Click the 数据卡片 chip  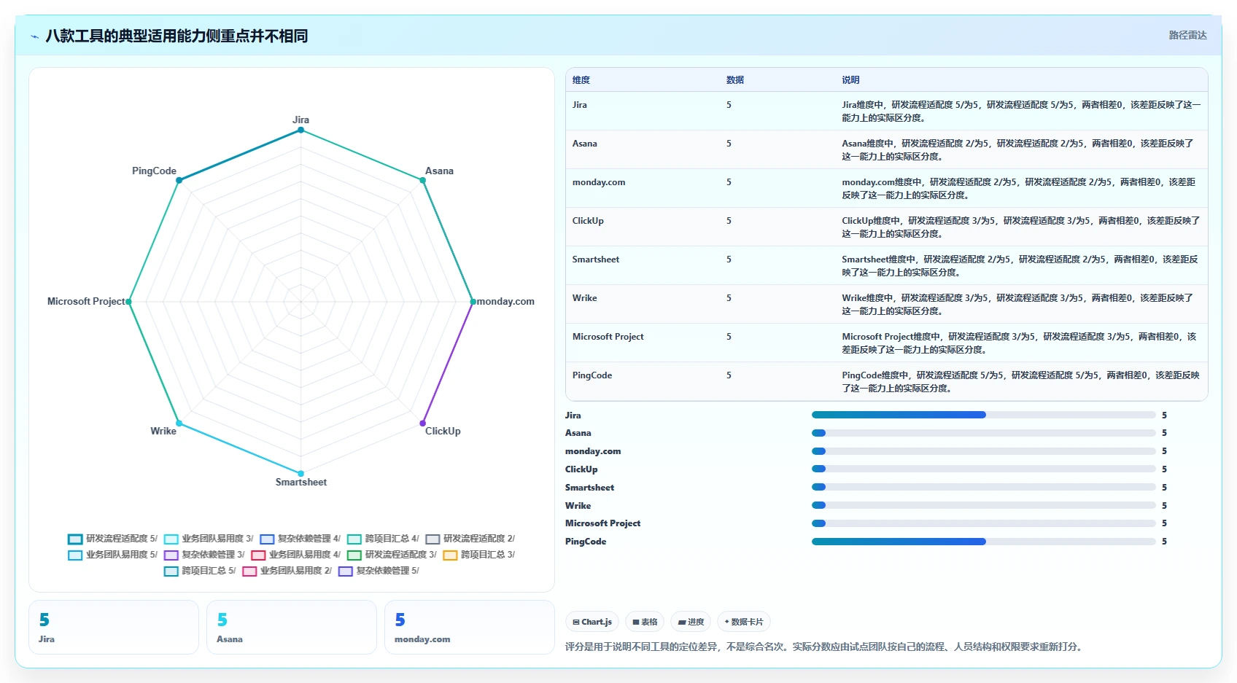[744, 622]
